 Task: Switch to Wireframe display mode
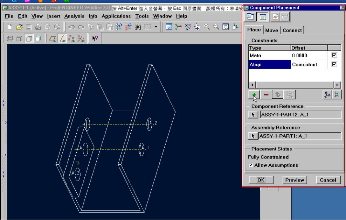[x=10, y=39]
